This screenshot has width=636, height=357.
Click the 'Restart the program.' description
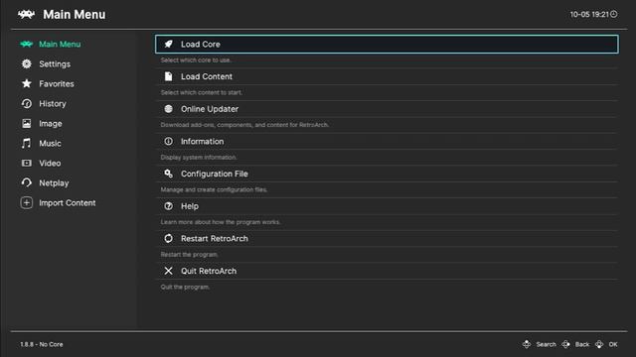[189, 254]
